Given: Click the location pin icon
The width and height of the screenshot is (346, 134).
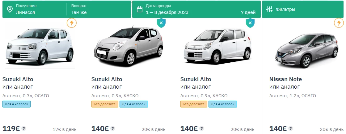Looking at the screenshot, I should [x=10, y=9].
